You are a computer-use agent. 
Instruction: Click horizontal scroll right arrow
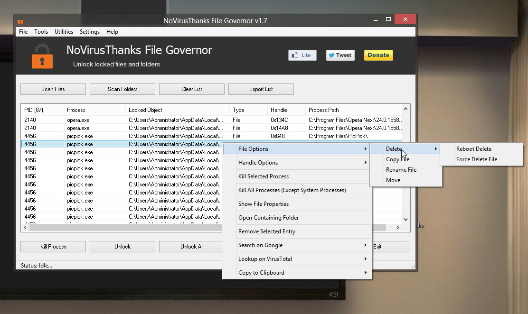tap(398, 228)
